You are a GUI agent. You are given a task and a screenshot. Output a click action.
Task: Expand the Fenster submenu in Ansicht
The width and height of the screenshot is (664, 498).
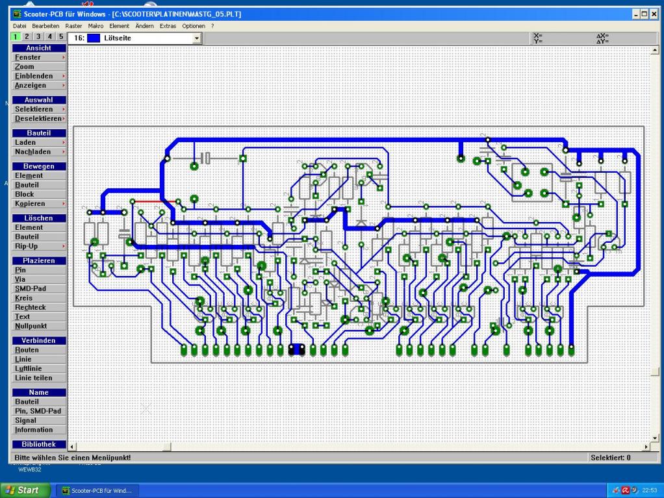[x=39, y=57]
